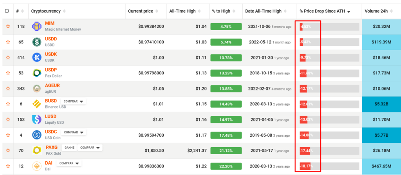Viewport: 401px width, 175px height.
Task: Sort by Cryptocurrency name column arrows
Action: point(64,11)
